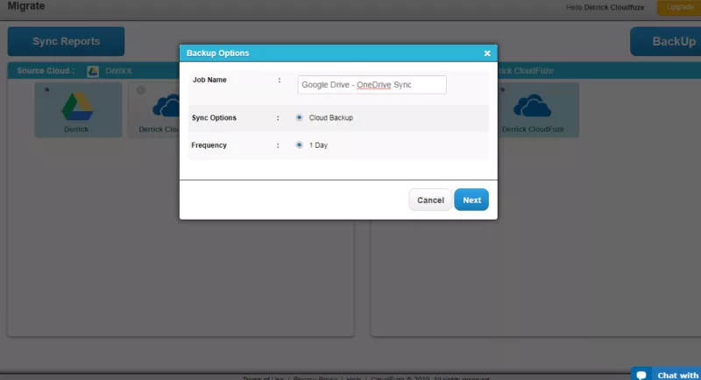This screenshot has height=380, width=701.
Task: Toggle the radio button on source OneDrive card
Action: pos(141,90)
